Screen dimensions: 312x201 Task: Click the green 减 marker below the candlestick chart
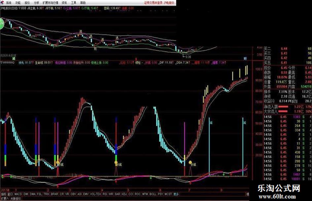14,58
